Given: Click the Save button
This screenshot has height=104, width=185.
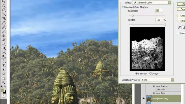Looking at the screenshot, I should pos(181,21).
